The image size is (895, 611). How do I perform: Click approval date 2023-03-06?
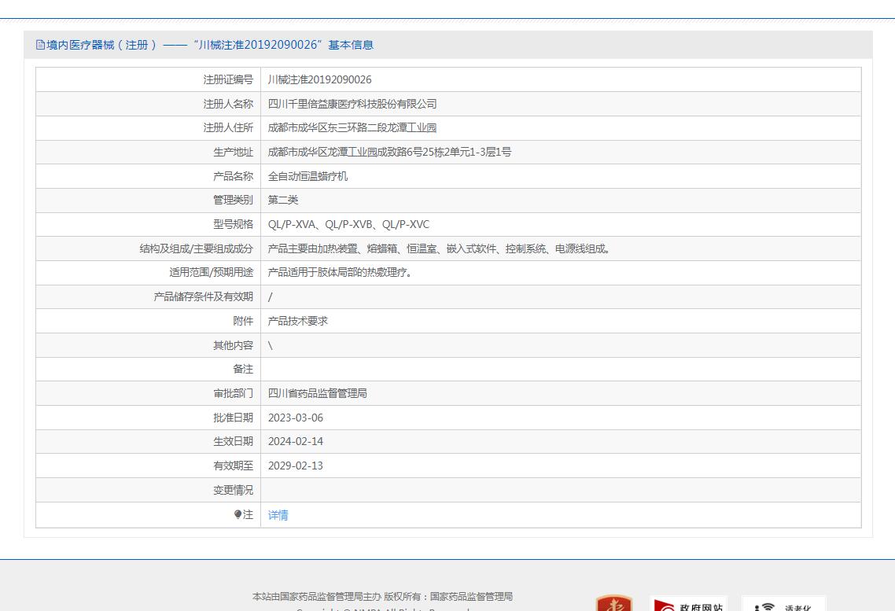tap(296, 418)
